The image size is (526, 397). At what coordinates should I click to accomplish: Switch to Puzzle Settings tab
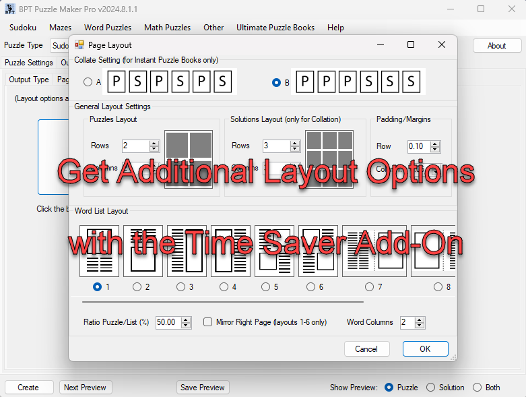(29, 63)
